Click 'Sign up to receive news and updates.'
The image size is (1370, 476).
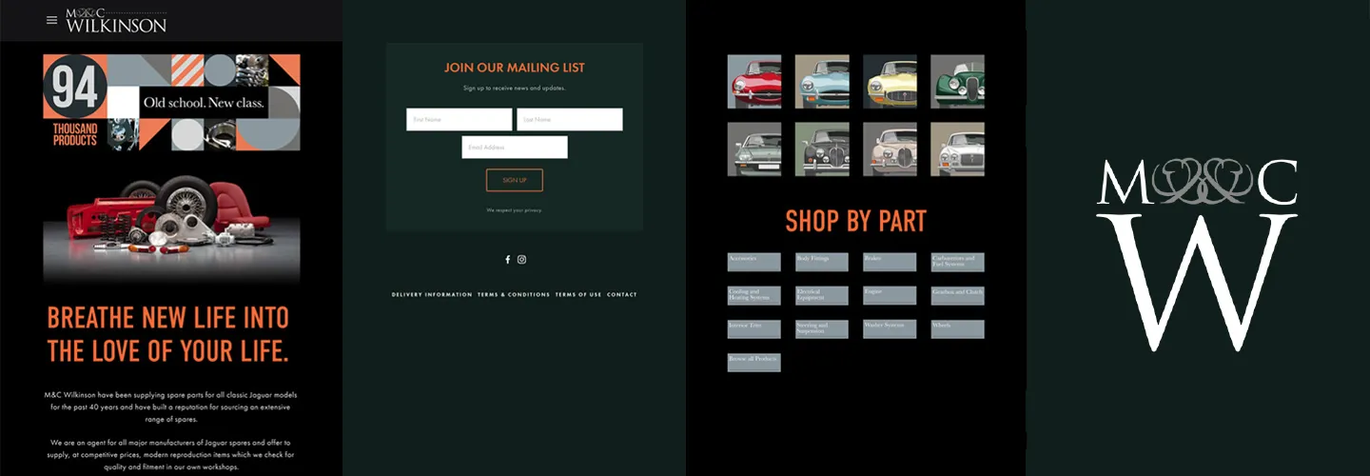(x=515, y=88)
